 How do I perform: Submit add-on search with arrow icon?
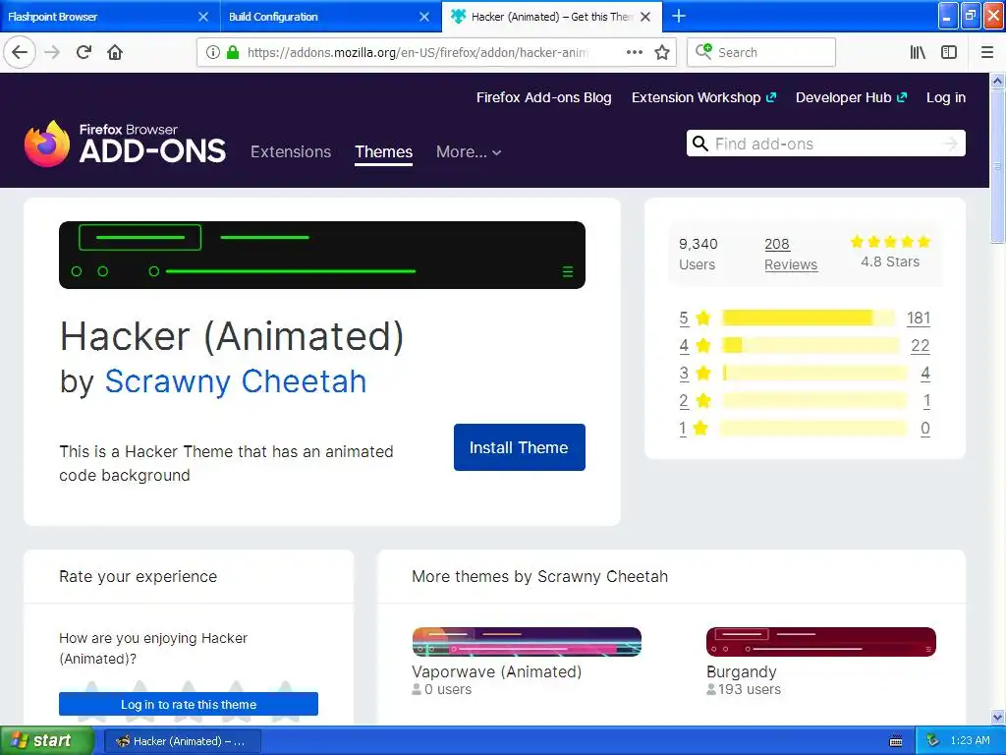pyautogui.click(x=950, y=144)
